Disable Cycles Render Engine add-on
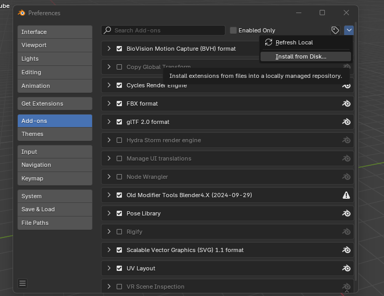 click(x=119, y=85)
